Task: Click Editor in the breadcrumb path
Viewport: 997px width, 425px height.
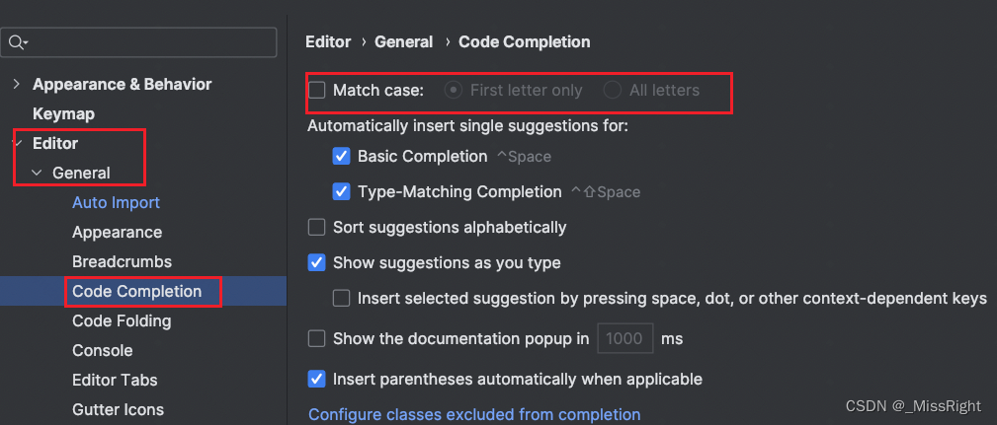Action: pos(328,42)
